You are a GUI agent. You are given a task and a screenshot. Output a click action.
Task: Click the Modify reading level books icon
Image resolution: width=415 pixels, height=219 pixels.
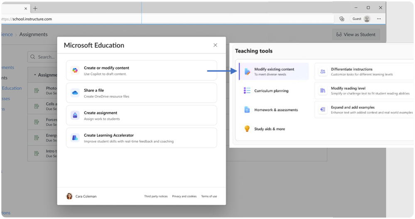[323, 91]
